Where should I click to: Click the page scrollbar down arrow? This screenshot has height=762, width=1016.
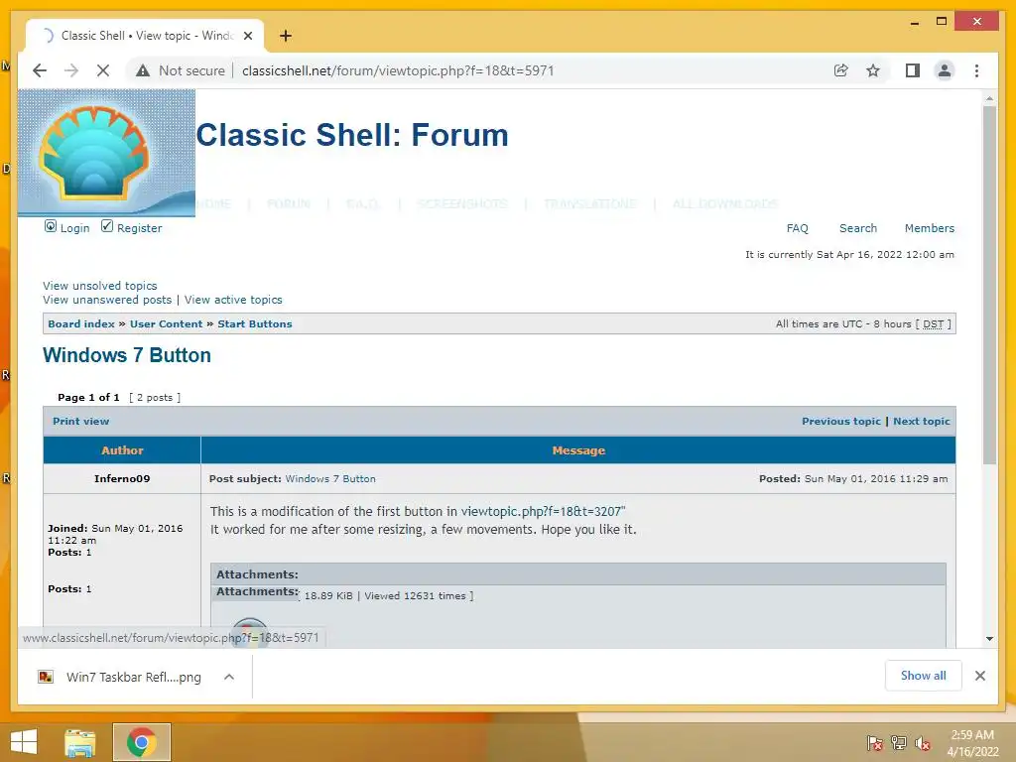tap(989, 638)
